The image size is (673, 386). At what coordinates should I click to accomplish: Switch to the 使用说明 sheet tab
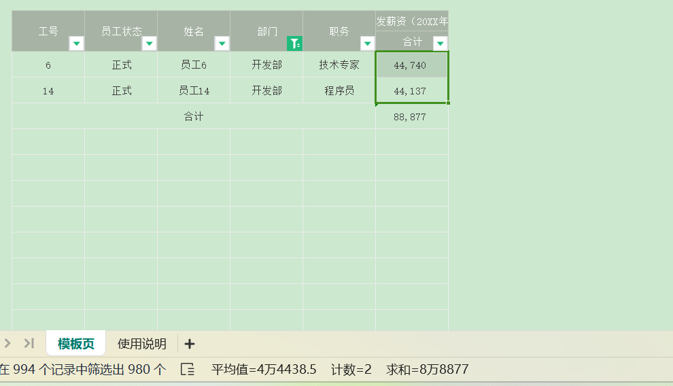[141, 344]
